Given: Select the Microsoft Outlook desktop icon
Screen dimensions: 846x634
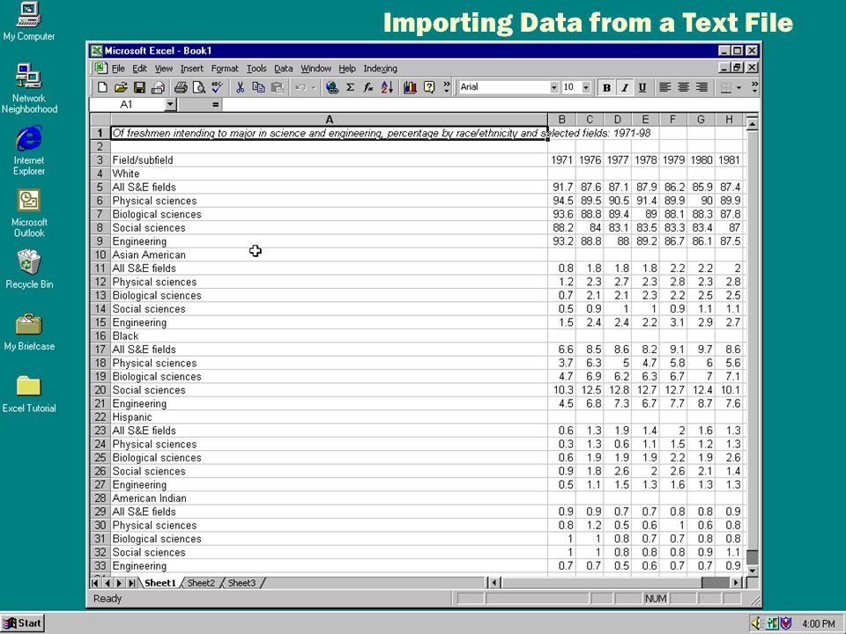Looking at the screenshot, I should [x=29, y=213].
